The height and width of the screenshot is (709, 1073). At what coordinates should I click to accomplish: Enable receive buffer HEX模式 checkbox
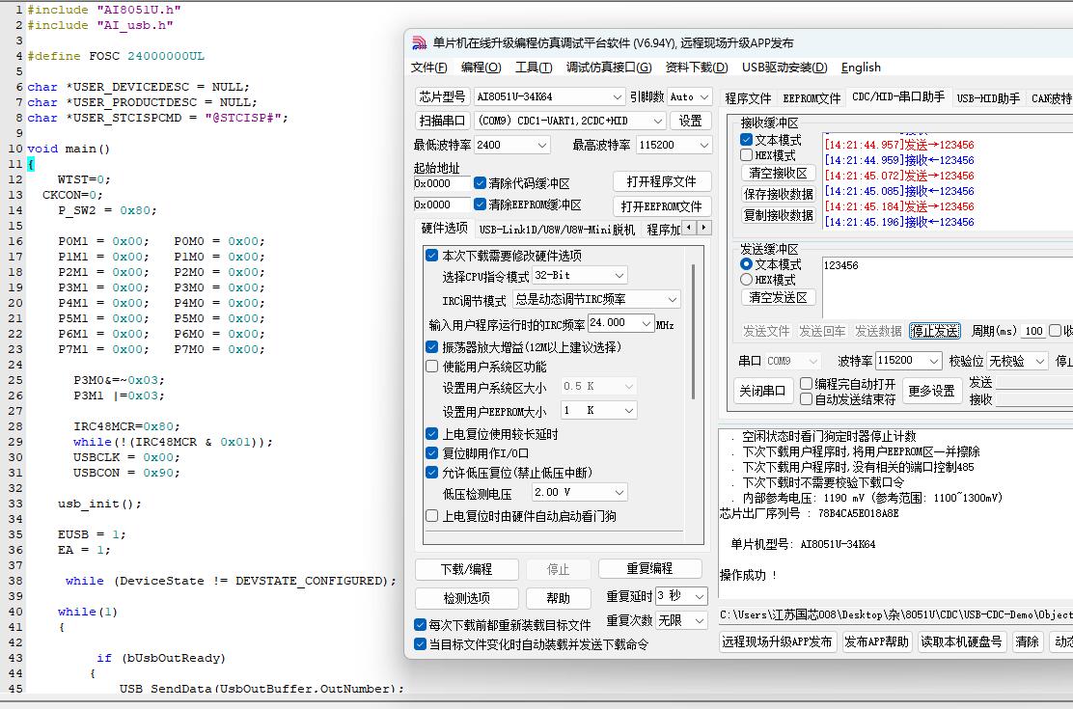click(x=747, y=155)
